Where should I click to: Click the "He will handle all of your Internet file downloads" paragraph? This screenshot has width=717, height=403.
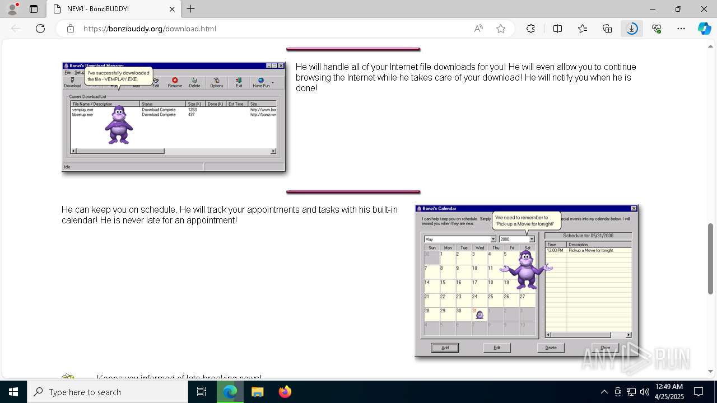pyautogui.click(x=466, y=77)
